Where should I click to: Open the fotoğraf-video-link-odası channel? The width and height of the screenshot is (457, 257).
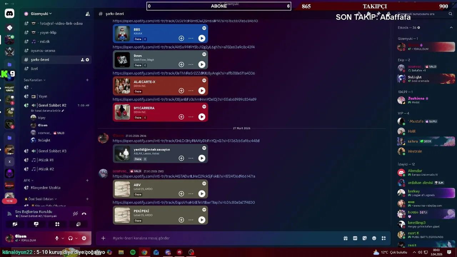[x=56, y=23]
